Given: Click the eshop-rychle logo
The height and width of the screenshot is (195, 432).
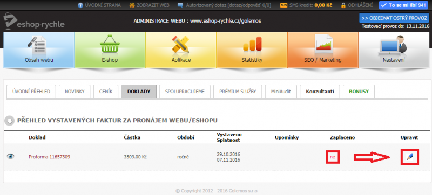Looking at the screenshot, I should pyautogui.click(x=34, y=22).
